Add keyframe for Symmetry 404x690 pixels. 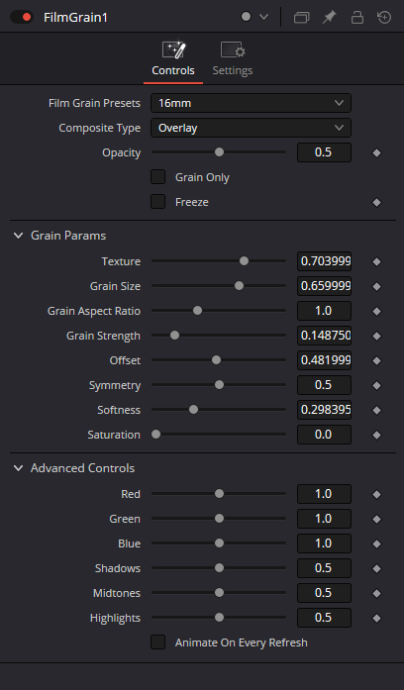pyautogui.click(x=376, y=385)
